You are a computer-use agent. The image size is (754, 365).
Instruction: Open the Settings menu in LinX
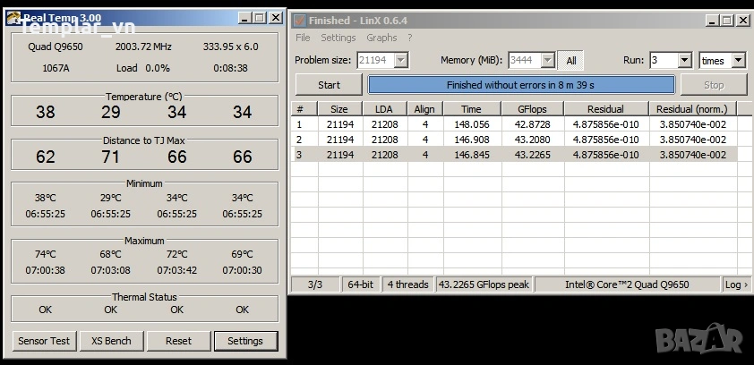(x=338, y=38)
